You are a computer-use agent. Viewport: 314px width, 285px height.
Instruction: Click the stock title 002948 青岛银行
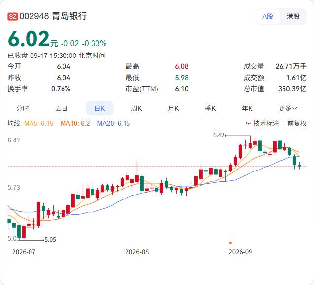pos(53,16)
